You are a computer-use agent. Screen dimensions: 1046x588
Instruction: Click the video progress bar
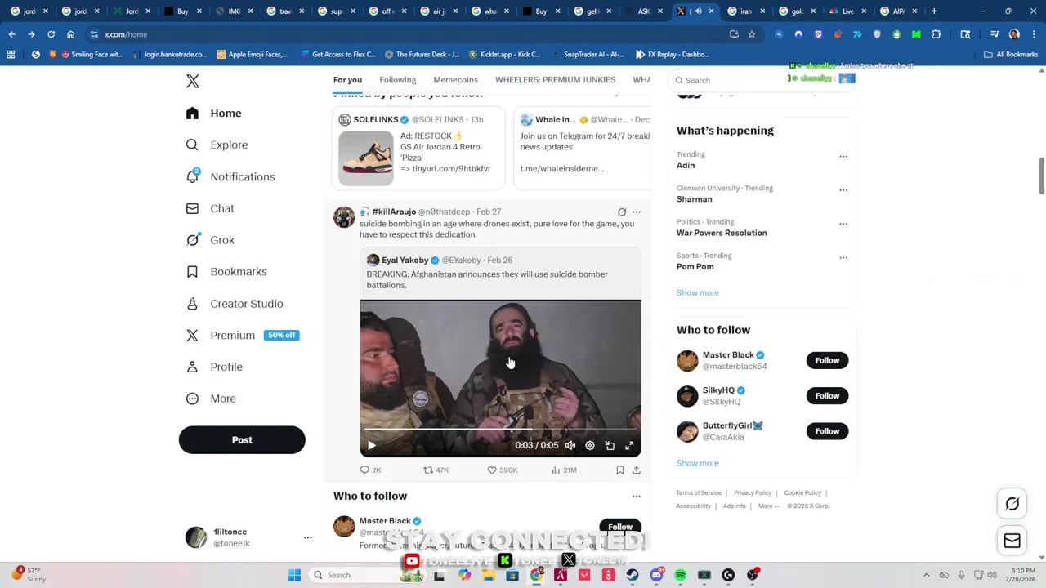500,428
